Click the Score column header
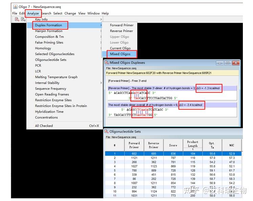The width and height of the screenshot is (253, 201). click(173, 145)
